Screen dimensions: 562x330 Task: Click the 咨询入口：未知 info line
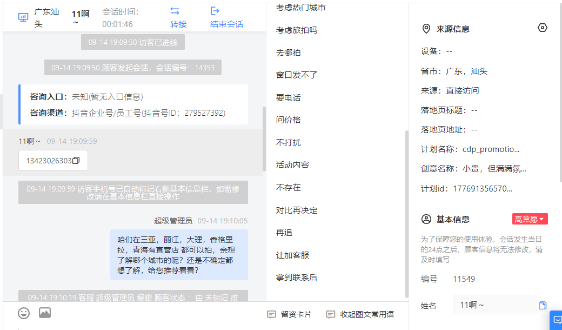point(87,97)
